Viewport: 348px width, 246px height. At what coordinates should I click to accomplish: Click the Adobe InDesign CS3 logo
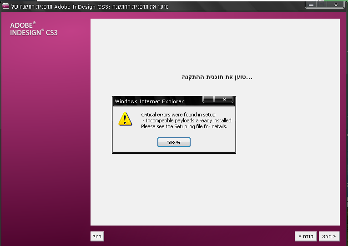coord(34,29)
